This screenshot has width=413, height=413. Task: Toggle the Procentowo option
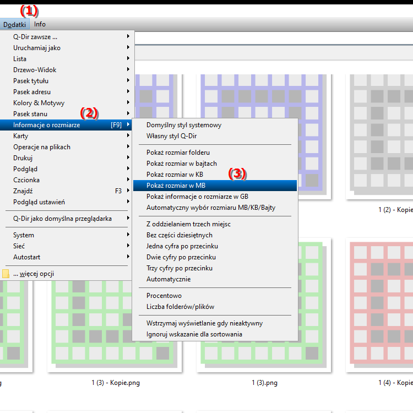215,296
